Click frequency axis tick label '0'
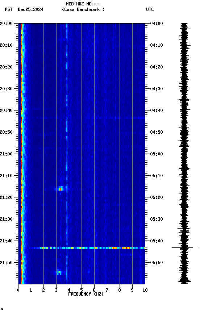The image size is (200, 313). tap(18, 290)
